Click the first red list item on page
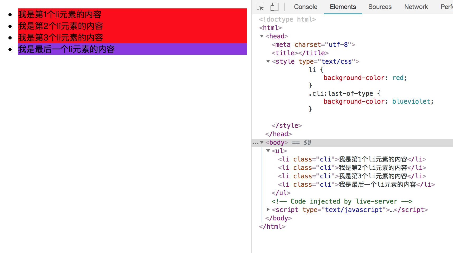Image resolution: width=453 pixels, height=253 pixels. [132, 14]
